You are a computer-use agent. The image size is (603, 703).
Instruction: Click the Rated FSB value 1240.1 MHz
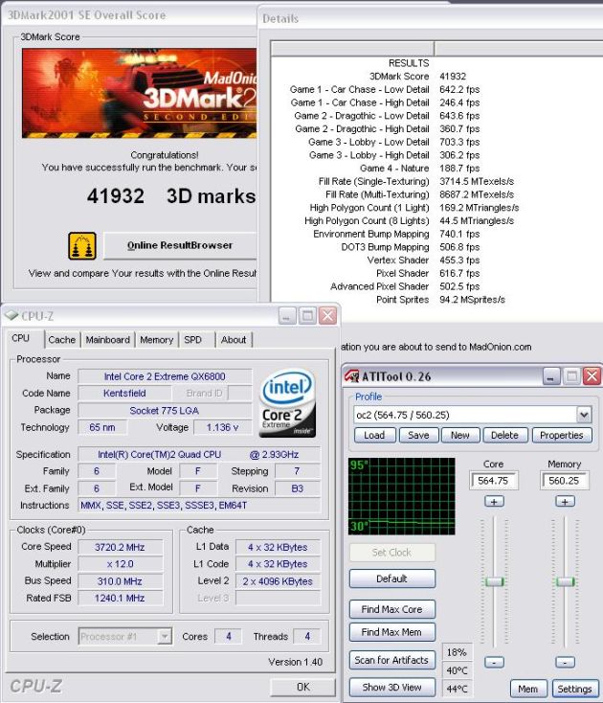(x=120, y=598)
